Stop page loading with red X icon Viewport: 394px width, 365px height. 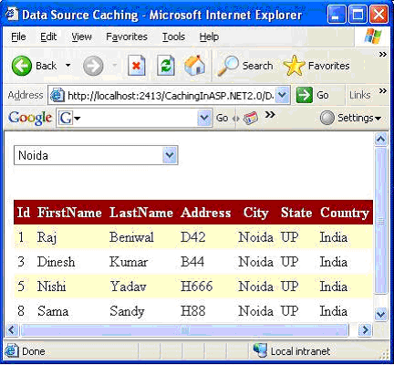[137, 66]
